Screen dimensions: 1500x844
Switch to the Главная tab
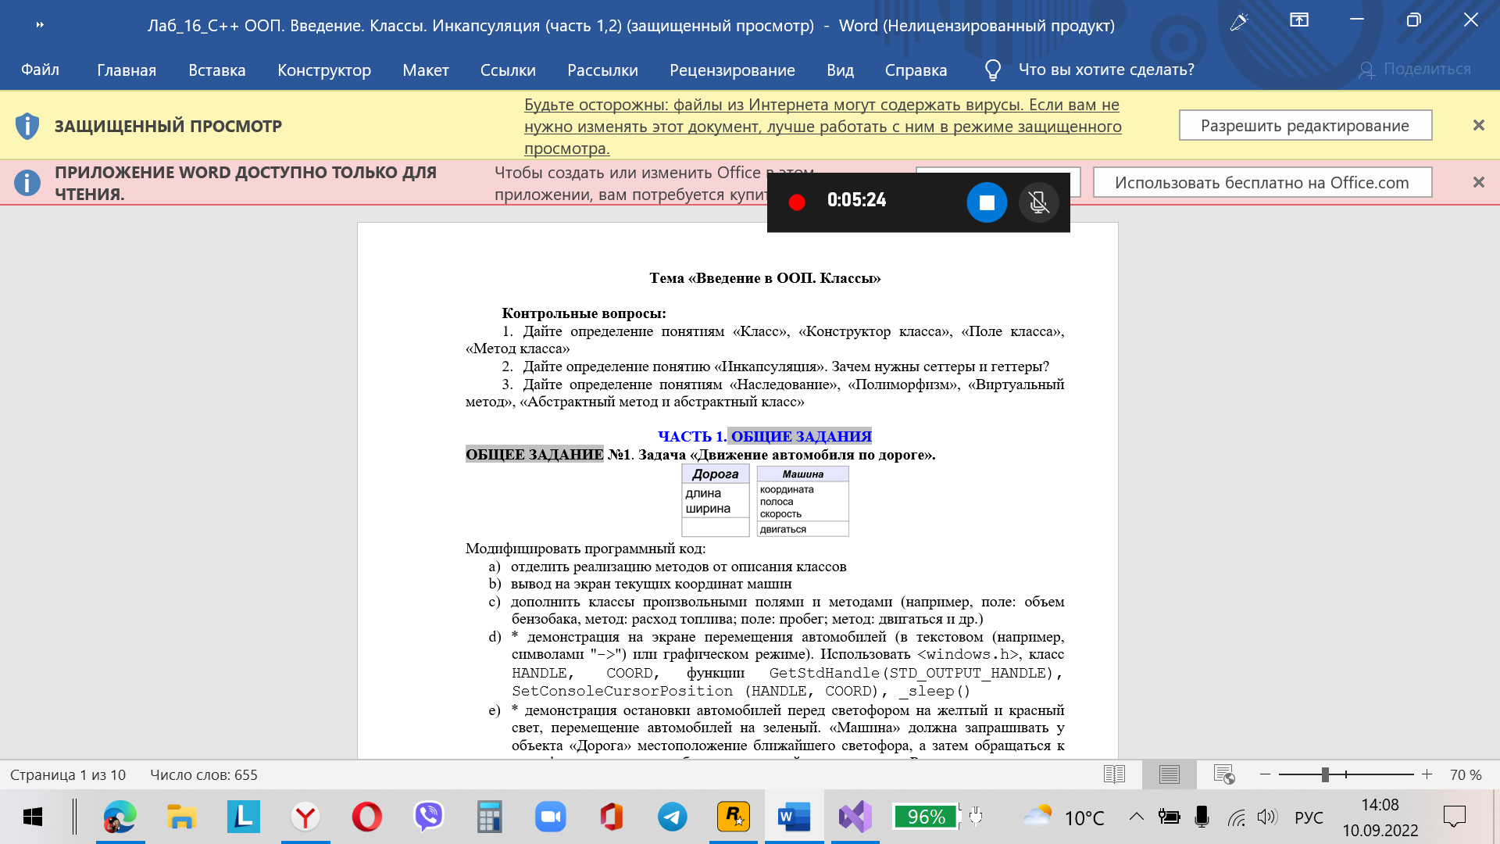pyautogui.click(x=127, y=70)
